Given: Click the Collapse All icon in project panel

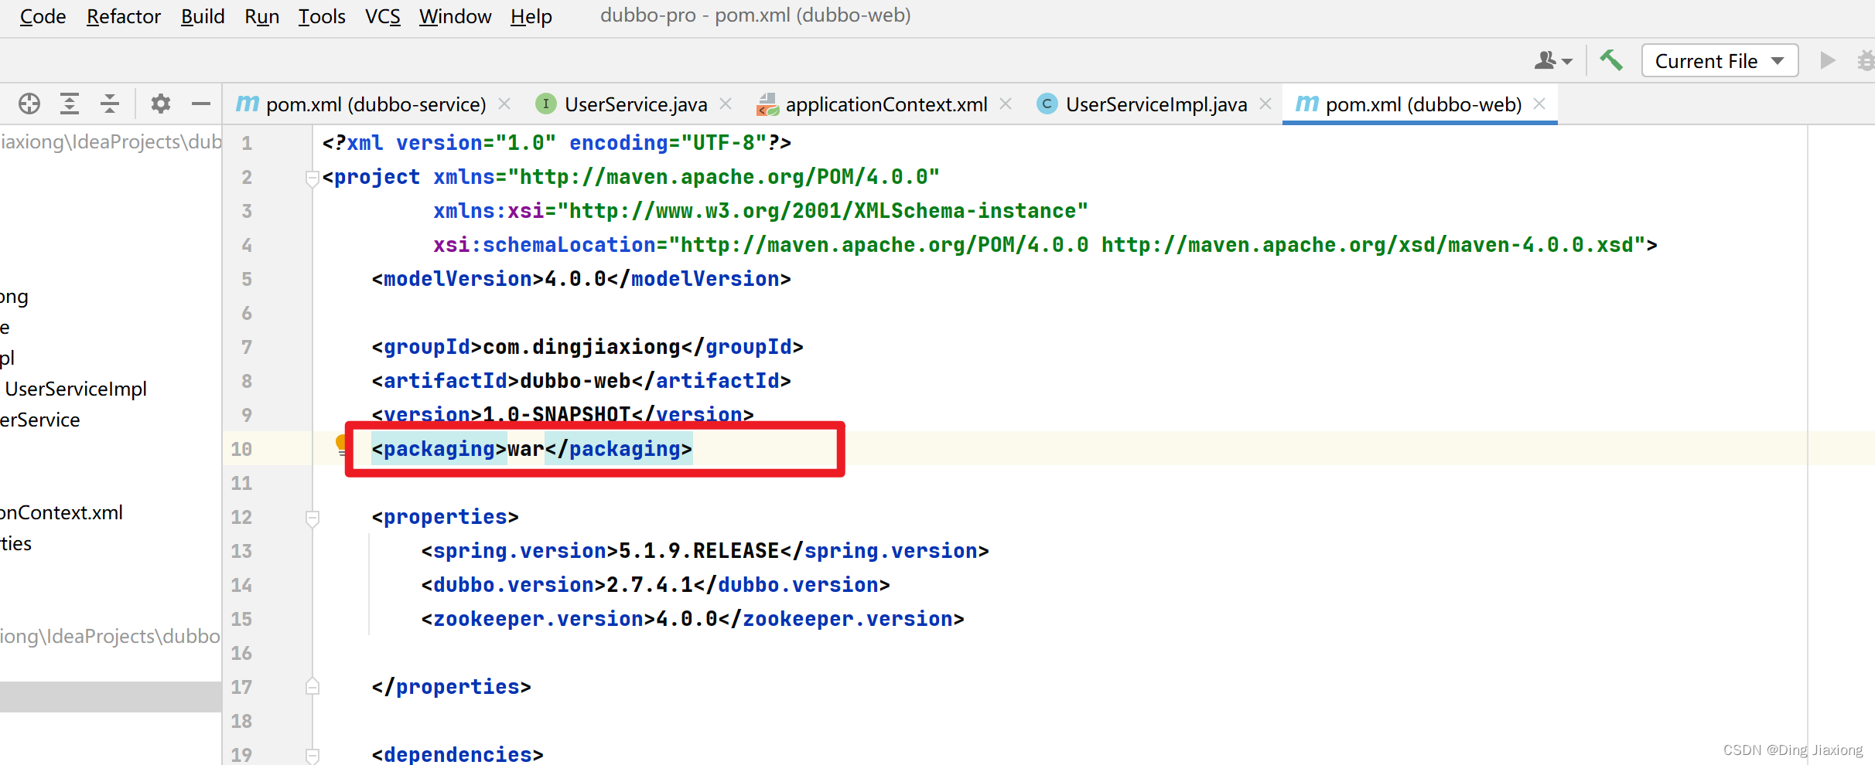Looking at the screenshot, I should 110,104.
